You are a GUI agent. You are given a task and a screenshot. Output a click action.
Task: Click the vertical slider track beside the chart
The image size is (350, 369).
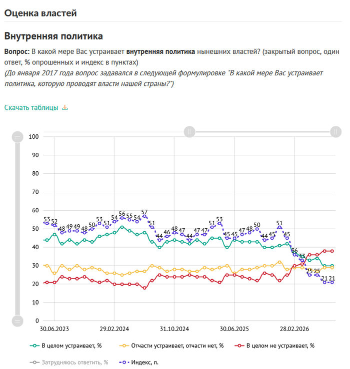pyautogui.click(x=17, y=229)
